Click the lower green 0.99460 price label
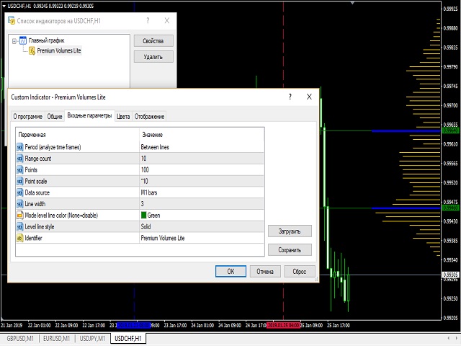This screenshot has height=346, width=461. [451, 208]
